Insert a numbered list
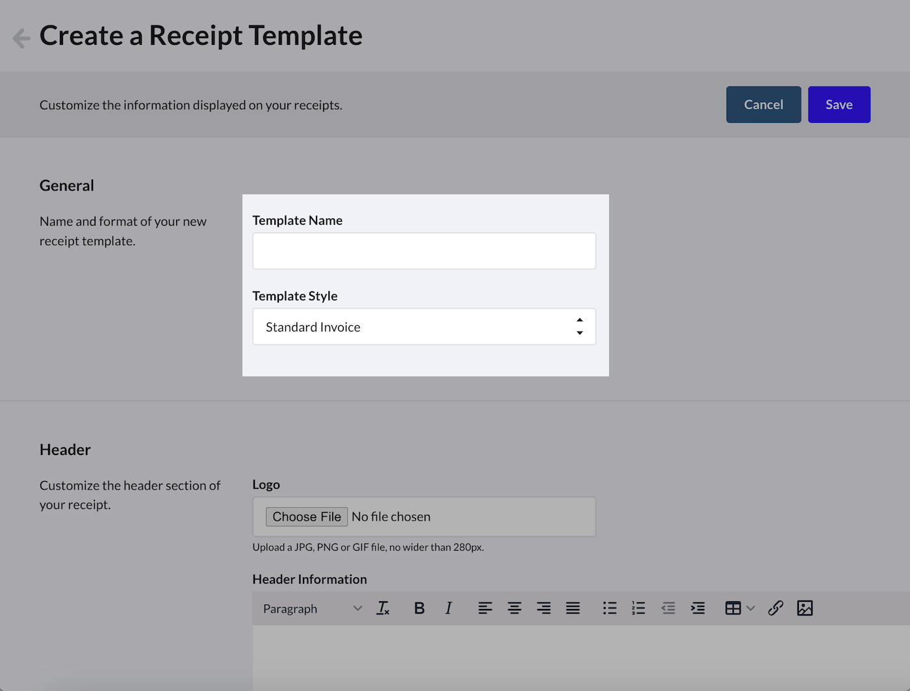The height and width of the screenshot is (691, 910). tap(638, 608)
